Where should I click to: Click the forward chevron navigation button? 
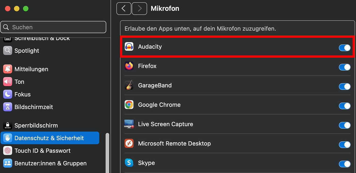tap(140, 8)
